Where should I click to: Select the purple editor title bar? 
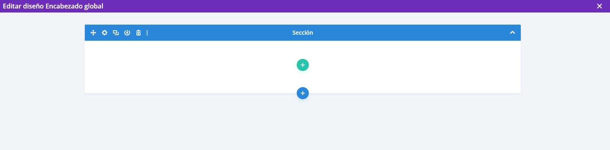(305, 6)
